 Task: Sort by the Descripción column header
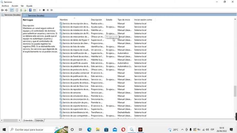(96, 20)
